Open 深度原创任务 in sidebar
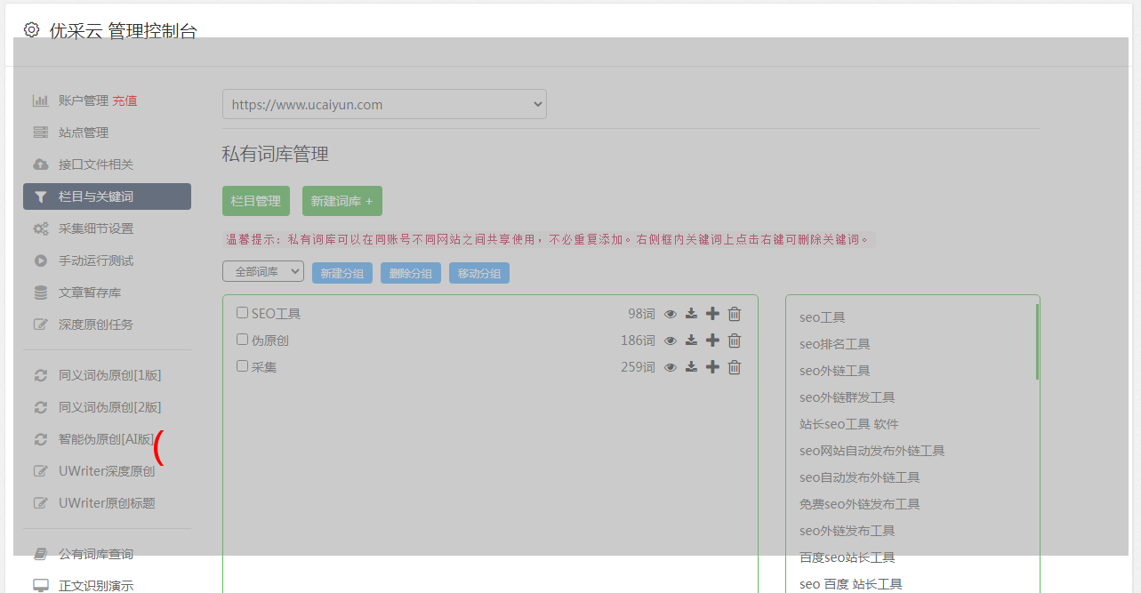Screen dimensions: 1141x593 point(96,325)
